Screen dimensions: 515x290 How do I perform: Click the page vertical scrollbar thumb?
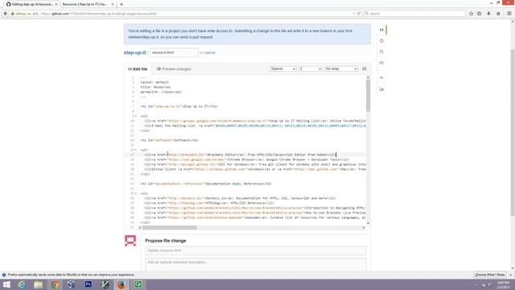(513, 132)
